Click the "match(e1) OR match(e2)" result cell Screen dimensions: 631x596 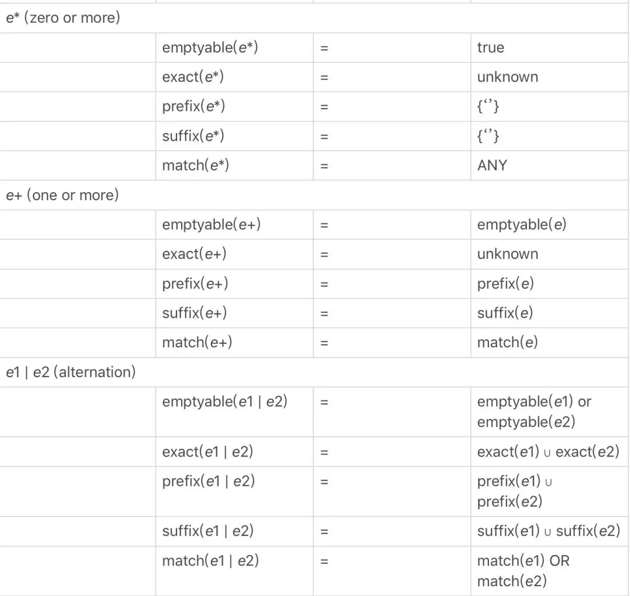coord(523,571)
